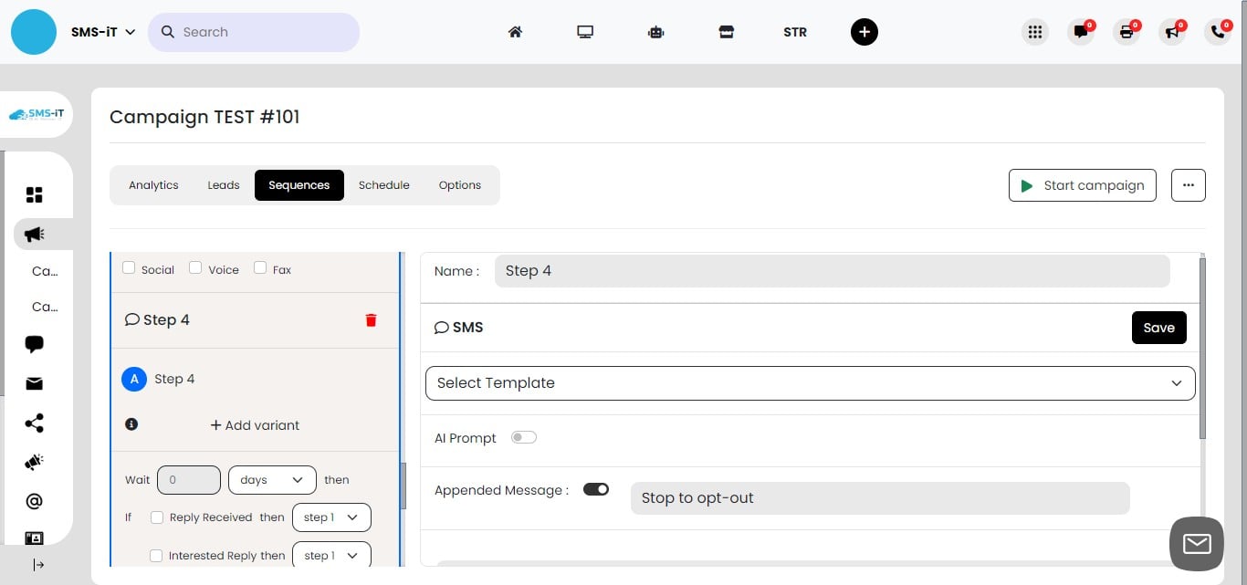Disable the Appended Message toggle

point(596,489)
